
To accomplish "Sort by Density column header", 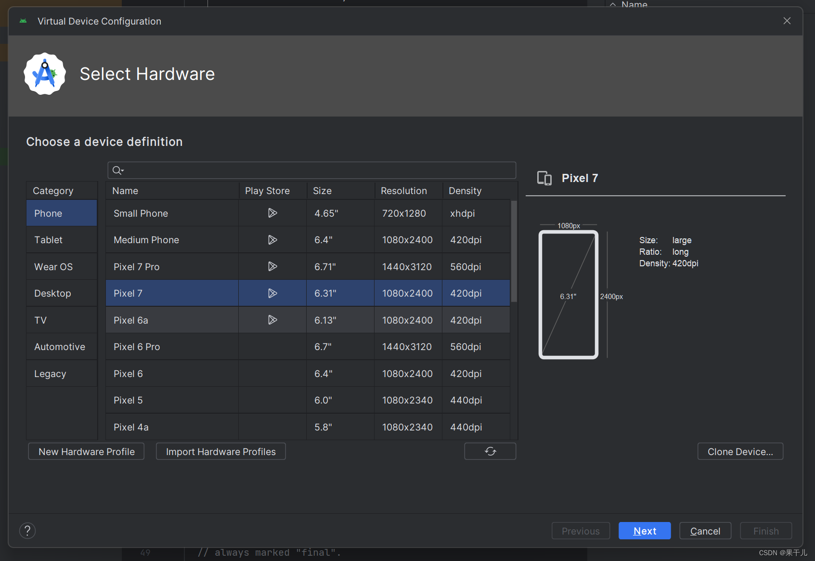I will click(x=479, y=191).
